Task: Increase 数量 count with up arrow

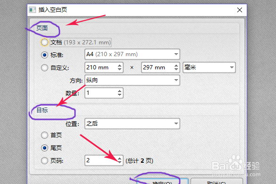Action: pos(119,91)
